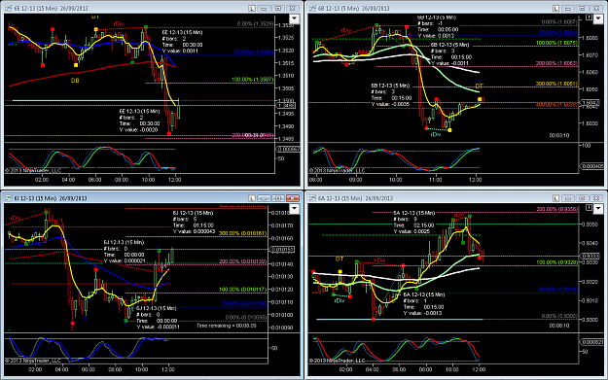The width and height of the screenshot is (608, 380).
Task: Select the 300.00% (1.6051) Fibonacci label on 6B
Action: [x=556, y=84]
